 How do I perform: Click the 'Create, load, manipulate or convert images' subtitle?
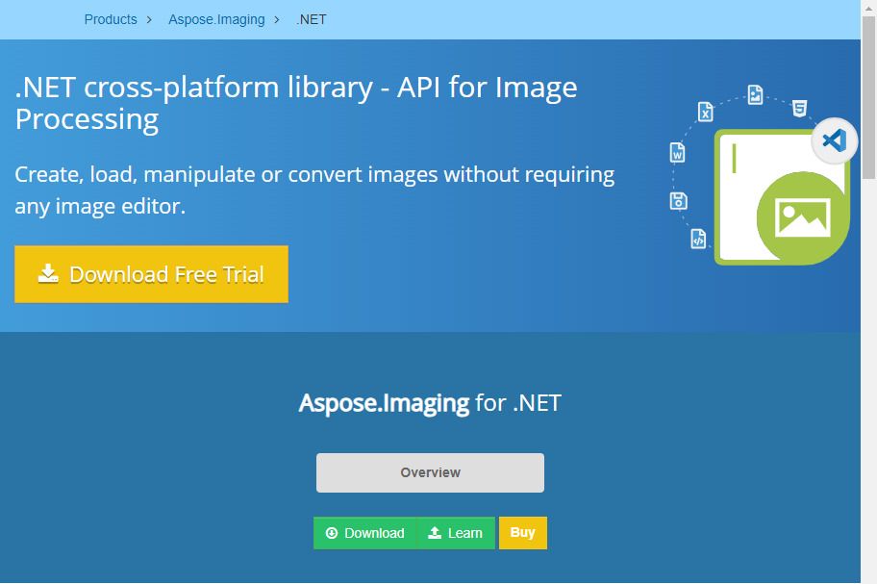pyautogui.click(x=314, y=190)
